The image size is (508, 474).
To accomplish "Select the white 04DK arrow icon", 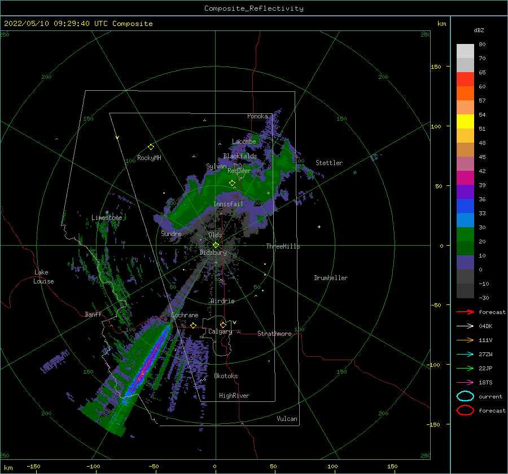I will 465,326.
